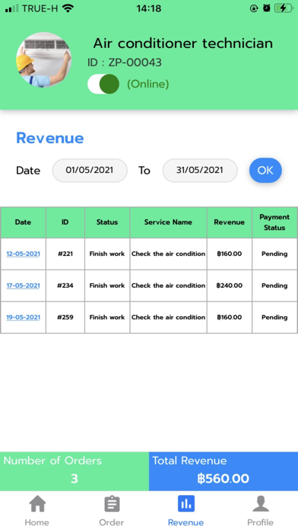
Task: Switch to the Profile tab label
Action: 260,522
